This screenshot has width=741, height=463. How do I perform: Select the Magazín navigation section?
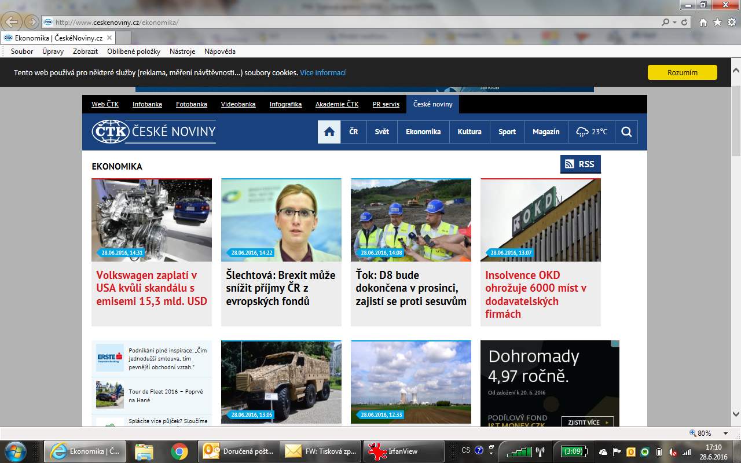[546, 132]
